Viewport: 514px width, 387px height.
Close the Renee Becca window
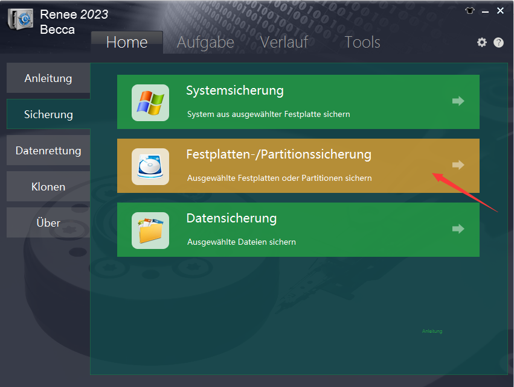500,11
